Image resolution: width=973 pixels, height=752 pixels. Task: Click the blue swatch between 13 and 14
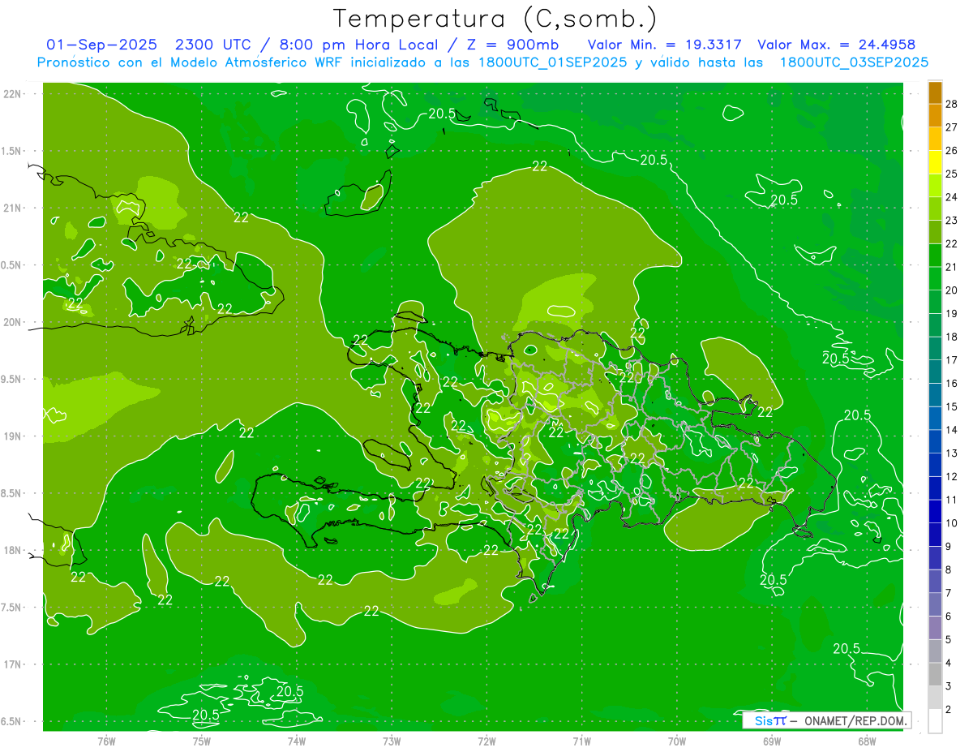pyautogui.click(x=935, y=441)
